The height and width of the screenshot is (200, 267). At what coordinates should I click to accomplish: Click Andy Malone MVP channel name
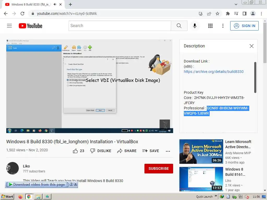click(x=238, y=153)
